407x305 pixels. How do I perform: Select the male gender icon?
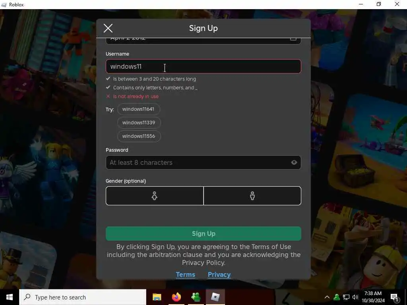click(252, 196)
